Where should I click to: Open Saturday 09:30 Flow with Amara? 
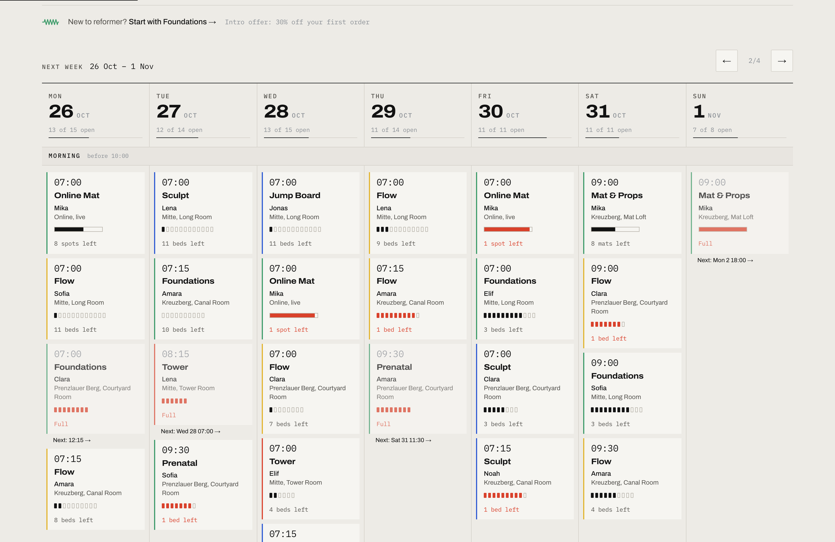point(633,479)
